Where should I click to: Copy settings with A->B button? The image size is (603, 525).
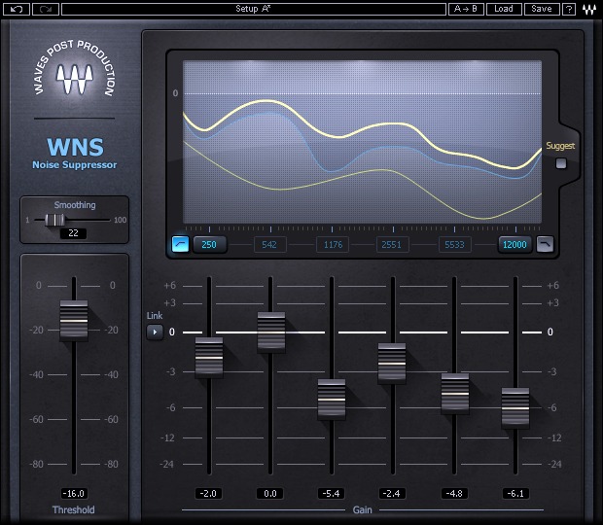pyautogui.click(x=466, y=9)
